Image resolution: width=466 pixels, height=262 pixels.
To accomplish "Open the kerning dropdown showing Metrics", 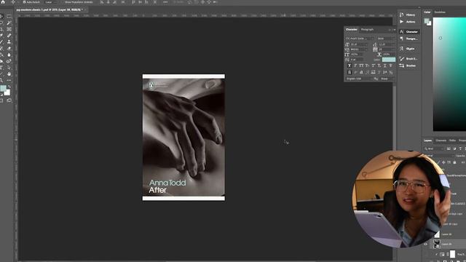I will pyautogui.click(x=359, y=49).
